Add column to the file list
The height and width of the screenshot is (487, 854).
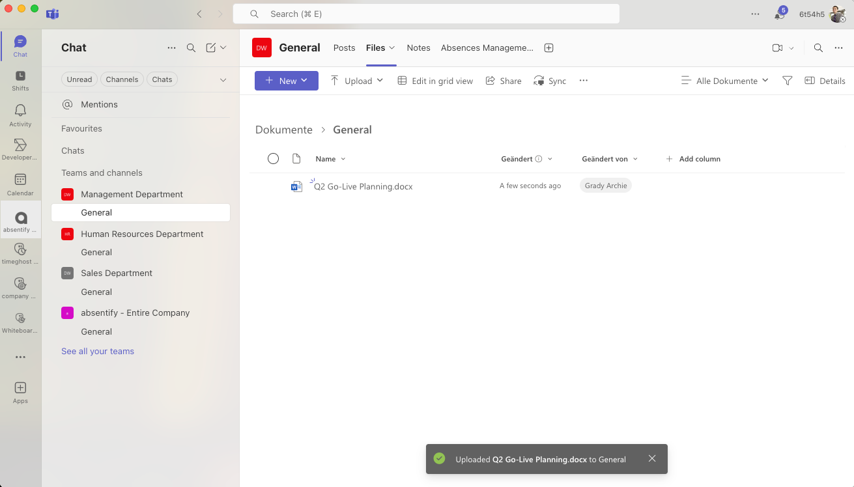[x=693, y=159]
